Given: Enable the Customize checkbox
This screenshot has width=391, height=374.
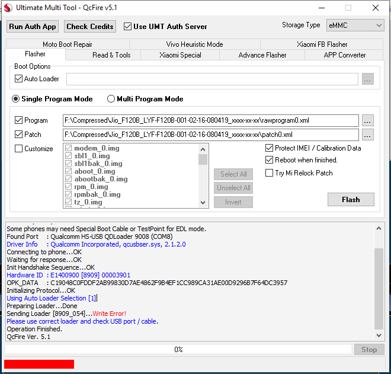Looking at the screenshot, I should tap(18, 149).
